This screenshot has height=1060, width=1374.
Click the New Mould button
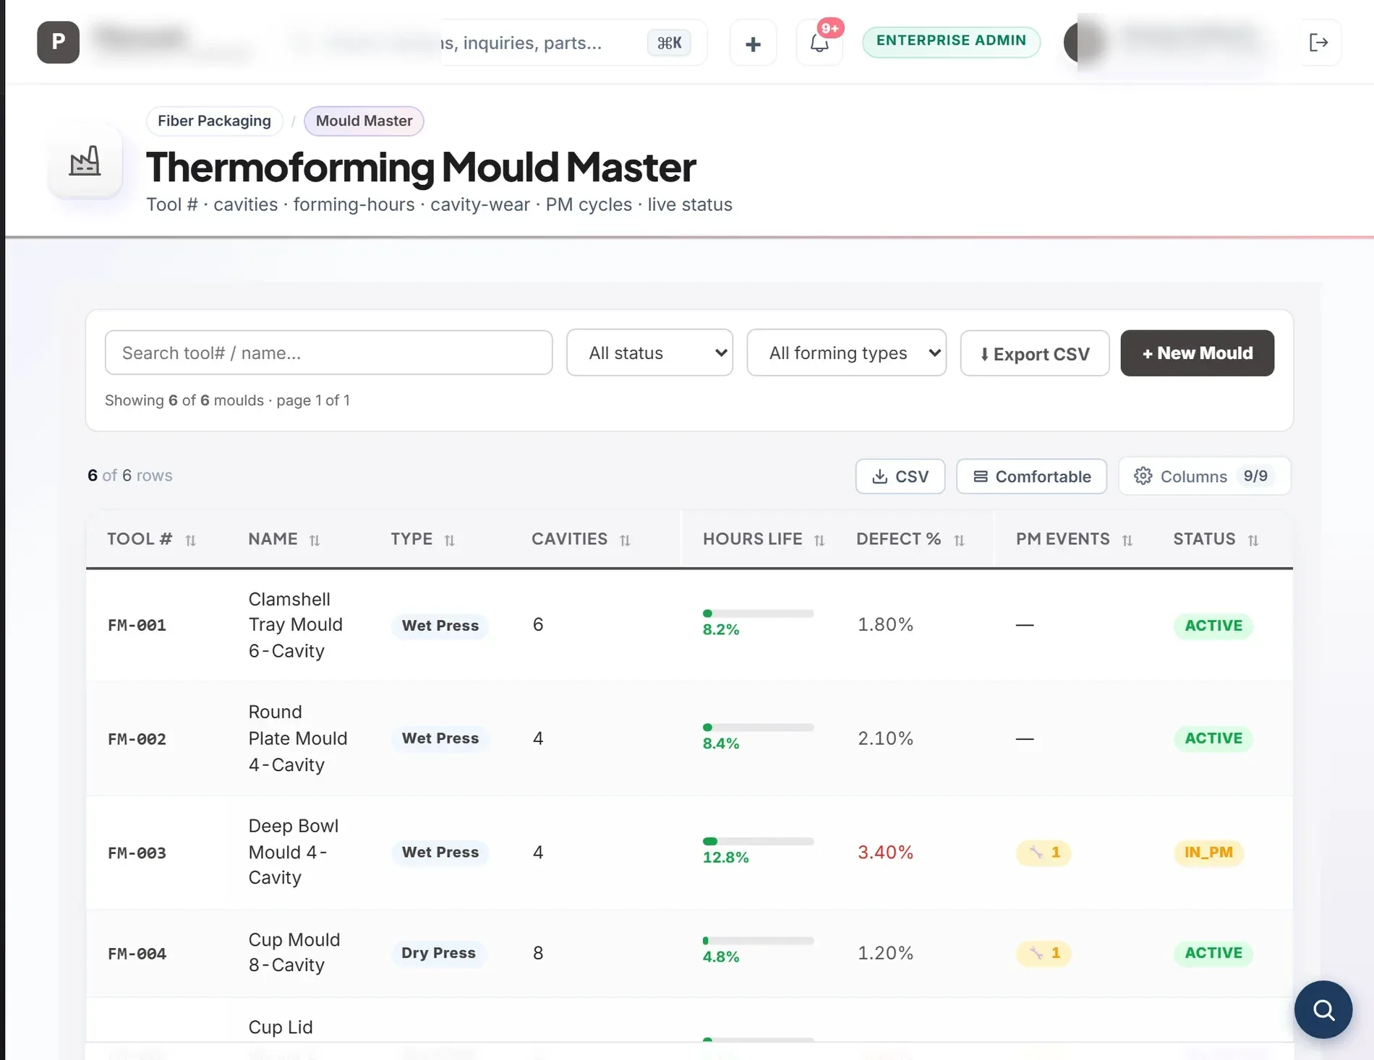click(x=1197, y=353)
